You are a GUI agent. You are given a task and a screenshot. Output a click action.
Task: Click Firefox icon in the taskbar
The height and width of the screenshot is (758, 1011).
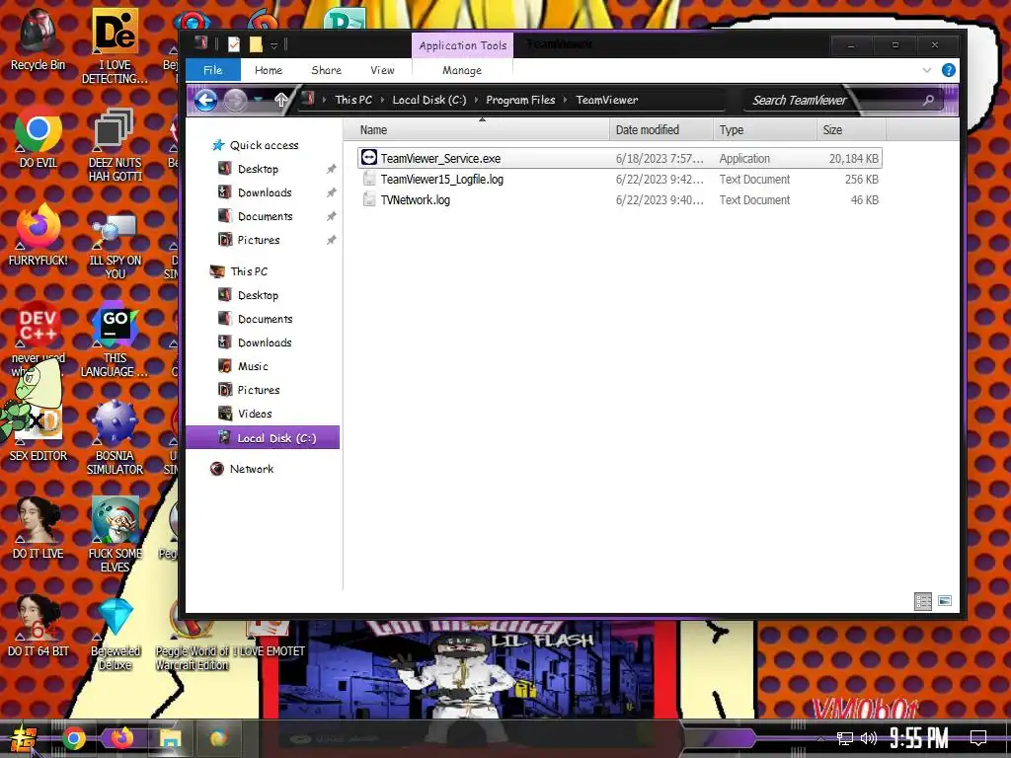point(121,738)
